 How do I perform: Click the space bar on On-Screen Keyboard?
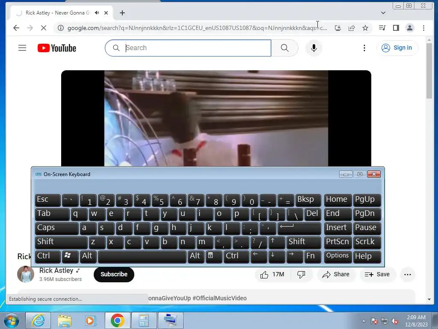142,257
